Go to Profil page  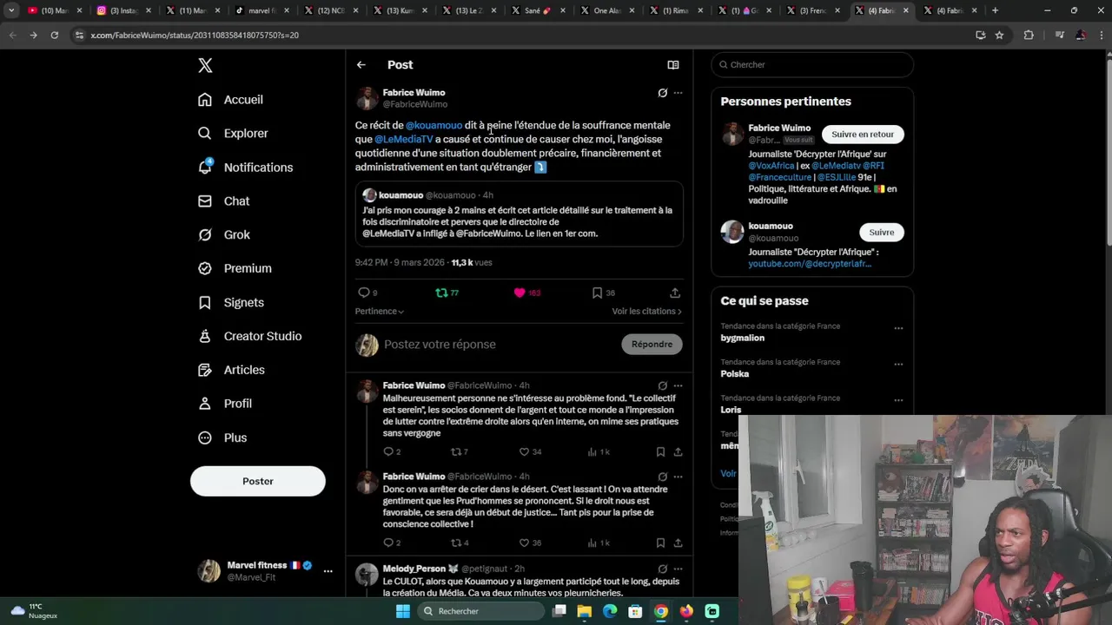pyautogui.click(x=224, y=405)
